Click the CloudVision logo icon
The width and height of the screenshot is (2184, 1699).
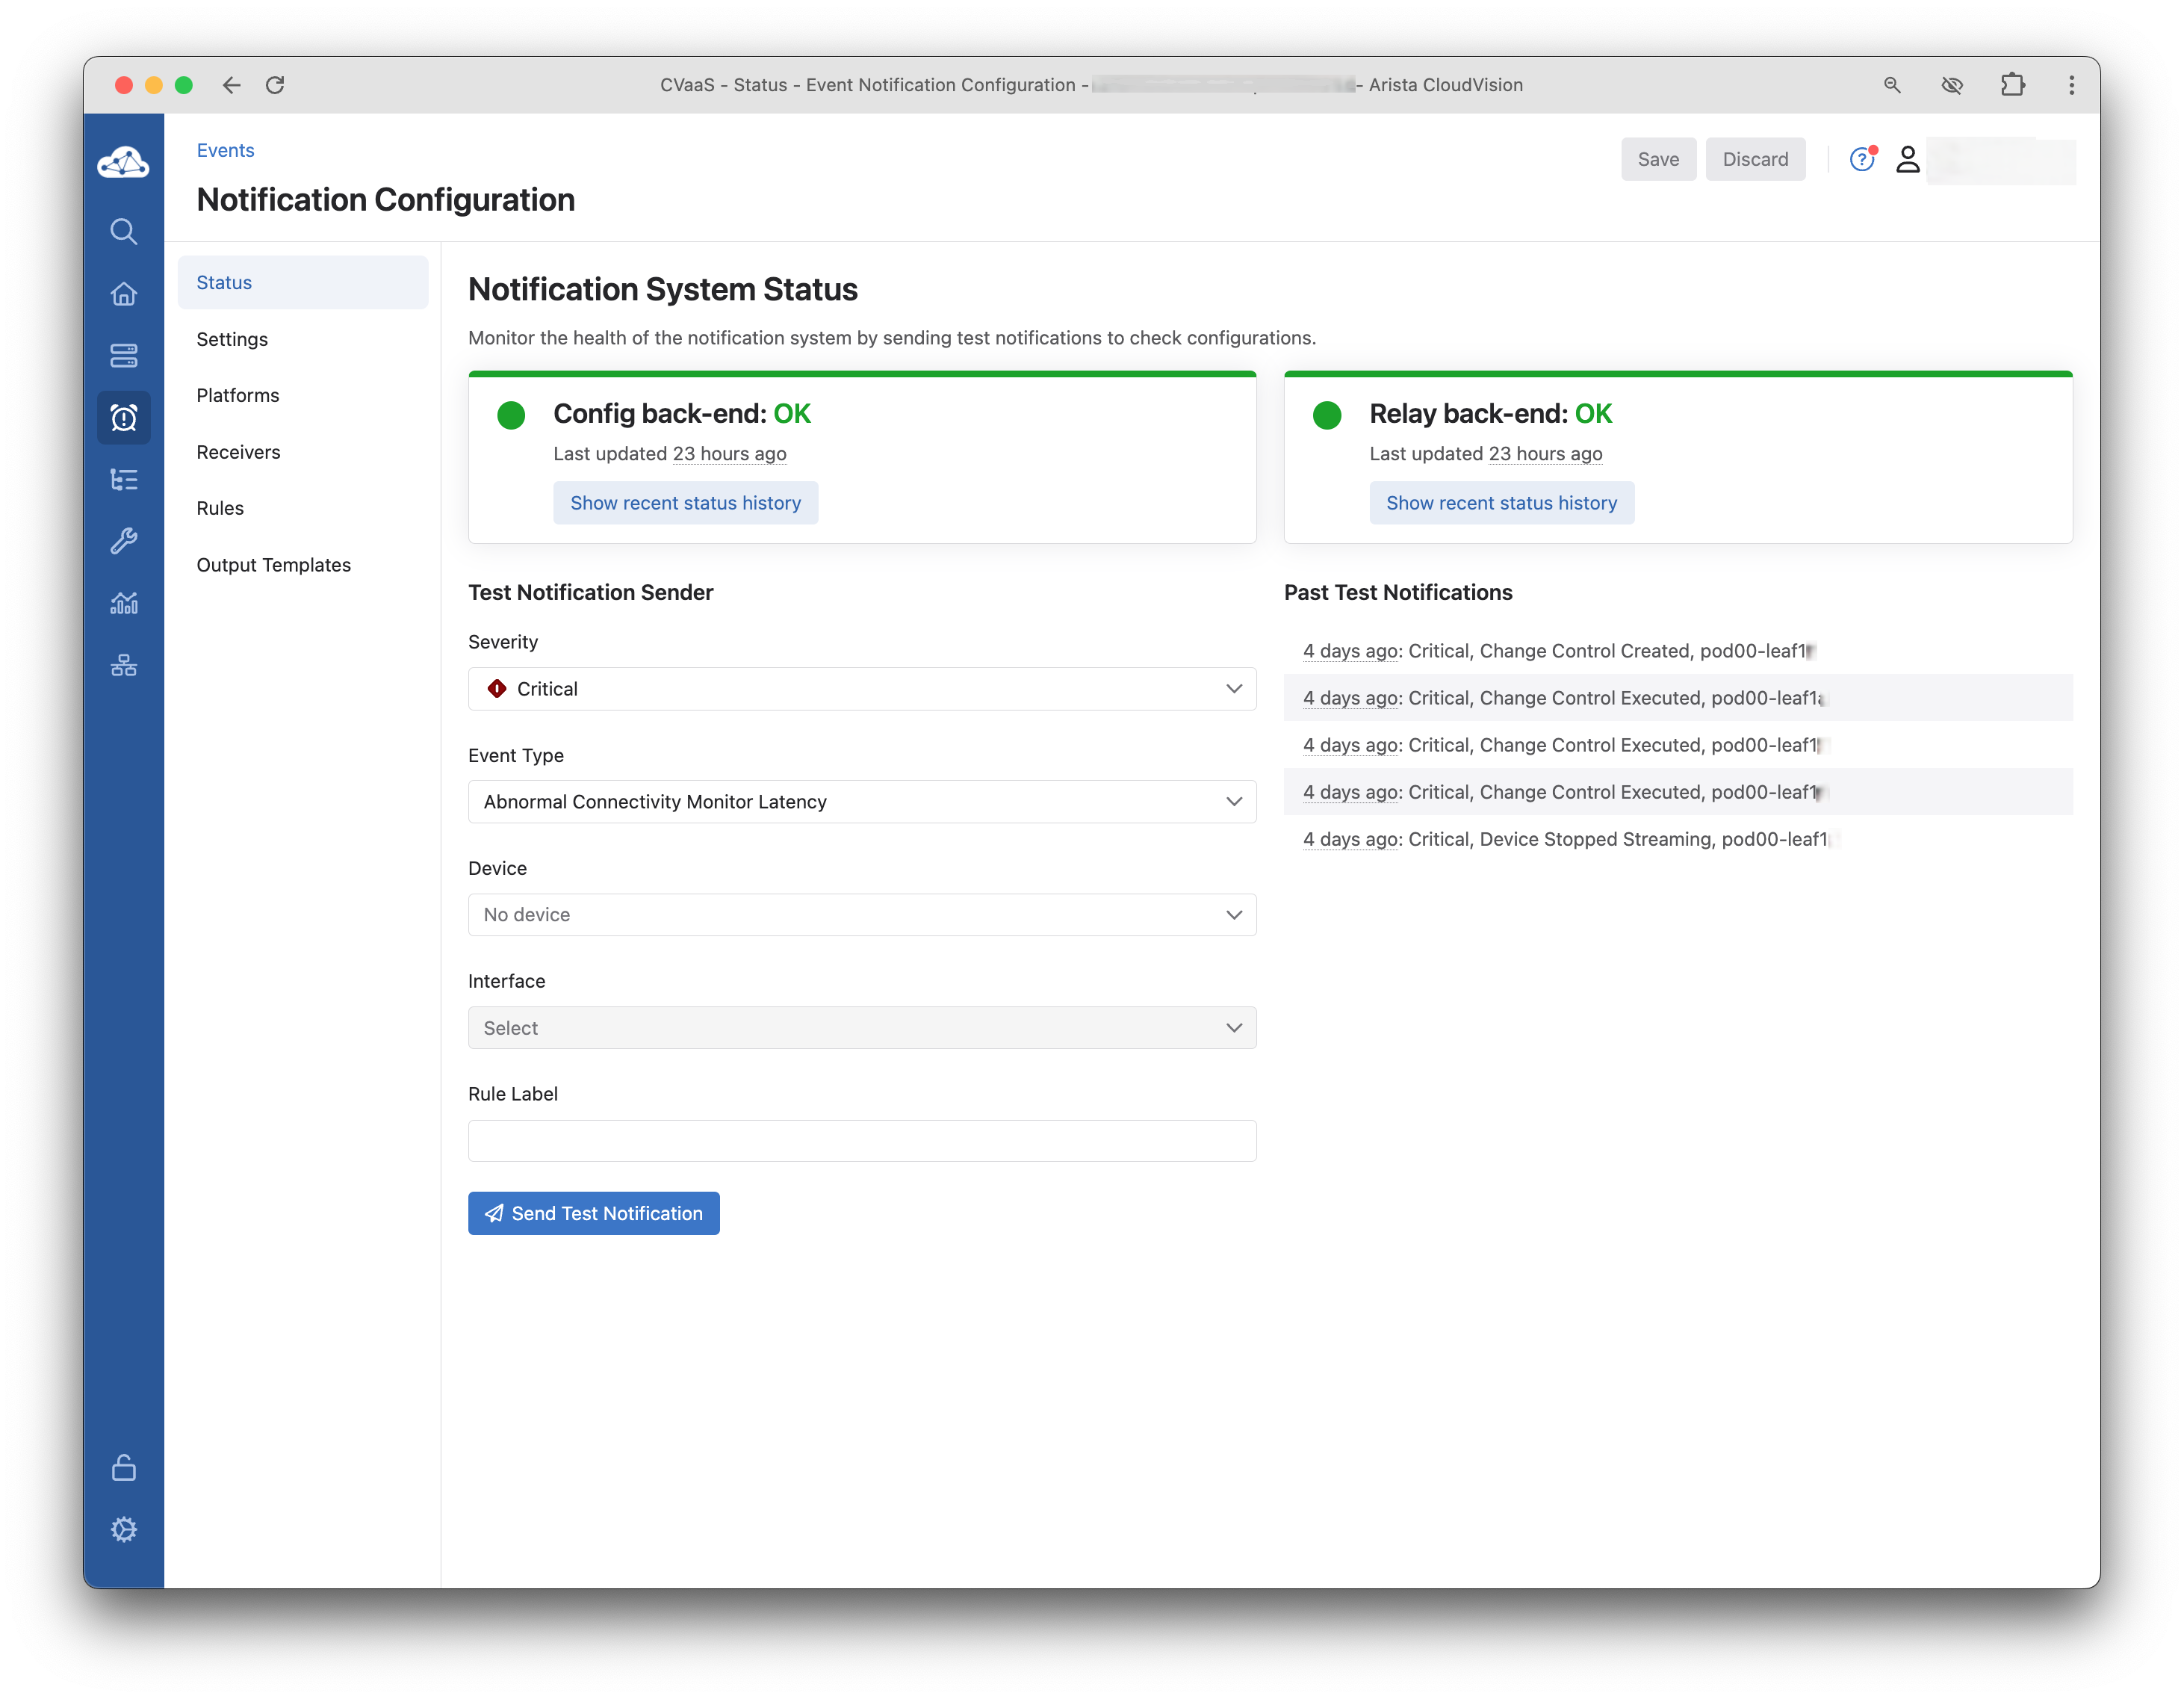(123, 162)
